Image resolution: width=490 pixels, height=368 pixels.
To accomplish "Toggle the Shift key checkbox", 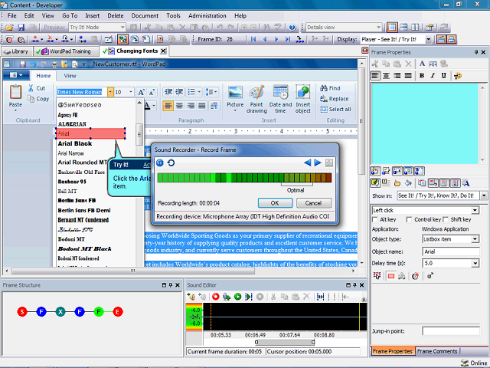I will coord(446,220).
